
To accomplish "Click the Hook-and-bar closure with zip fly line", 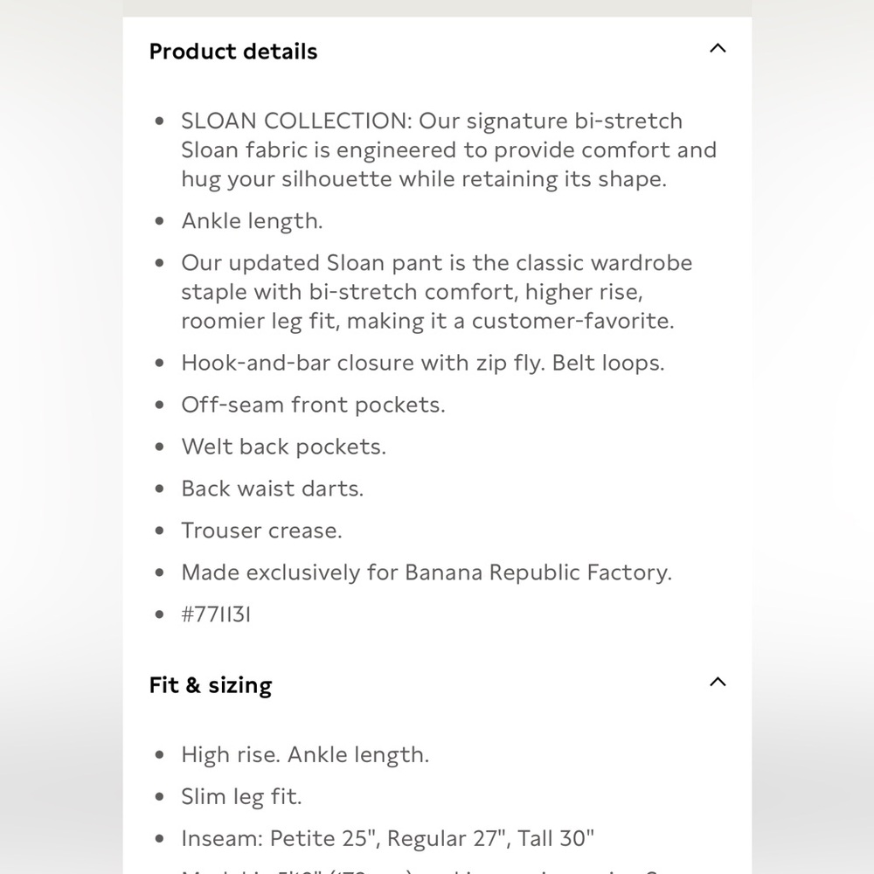I will click(422, 363).
